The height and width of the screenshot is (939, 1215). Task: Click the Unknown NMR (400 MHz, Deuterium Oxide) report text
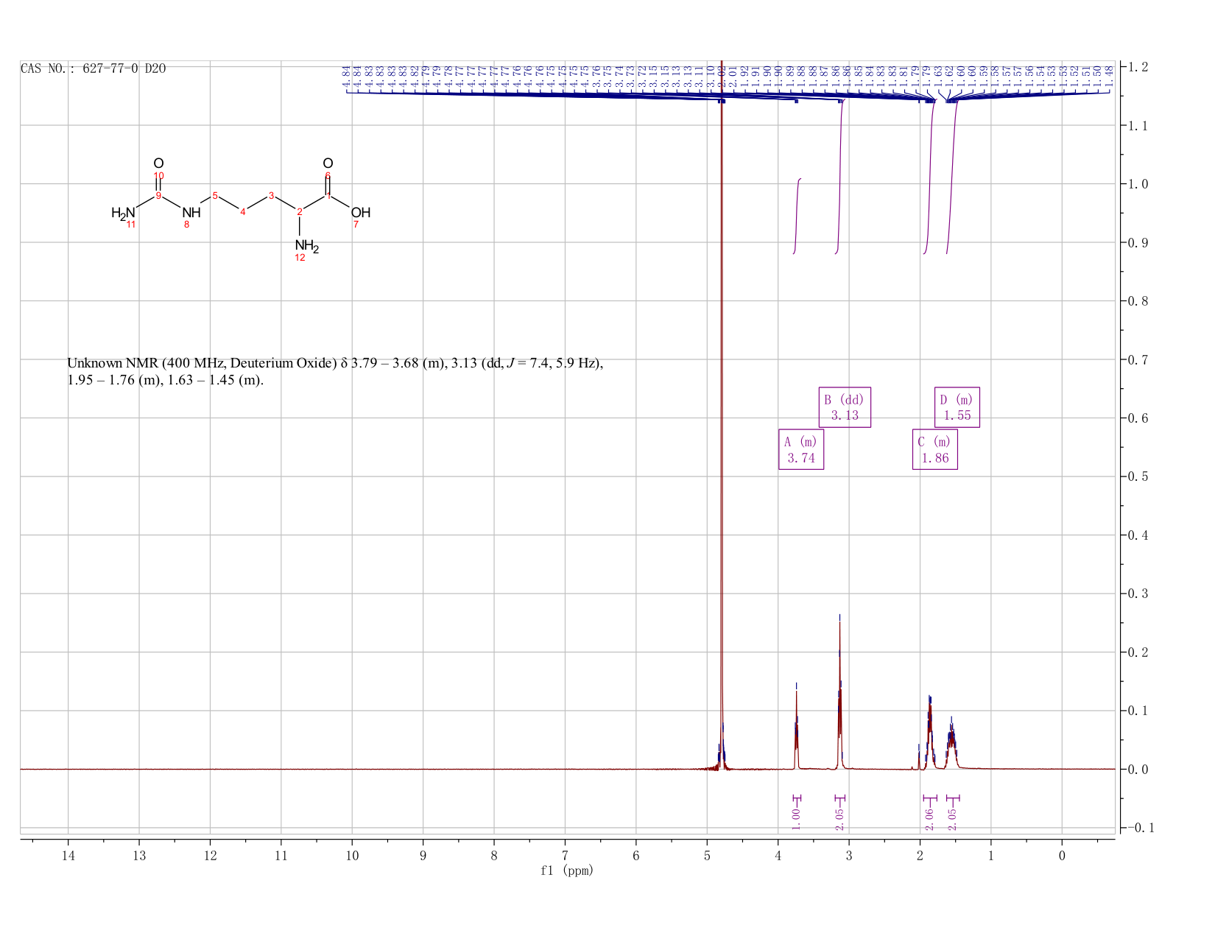(x=335, y=372)
